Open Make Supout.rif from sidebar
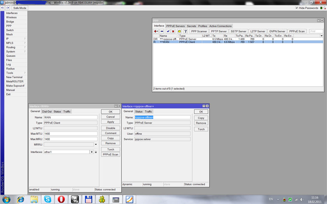Image resolution: width=327 pixels, height=204 pixels. click(x=15, y=86)
